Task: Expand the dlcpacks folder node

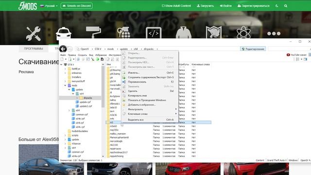Action: point(77,98)
